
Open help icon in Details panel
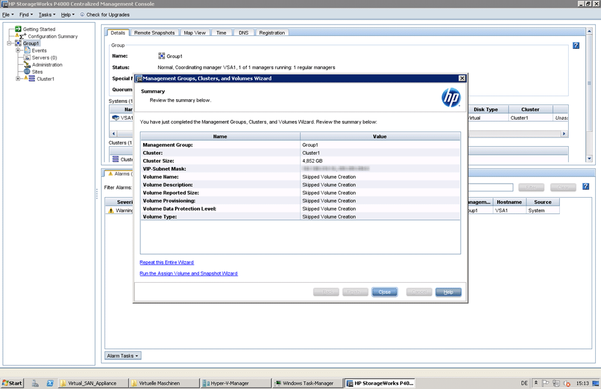coord(576,45)
